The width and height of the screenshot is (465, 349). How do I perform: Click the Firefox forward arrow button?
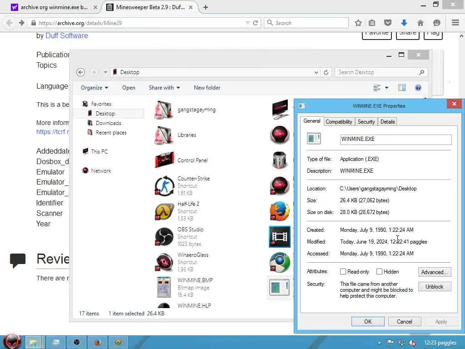pyautogui.click(x=21, y=23)
